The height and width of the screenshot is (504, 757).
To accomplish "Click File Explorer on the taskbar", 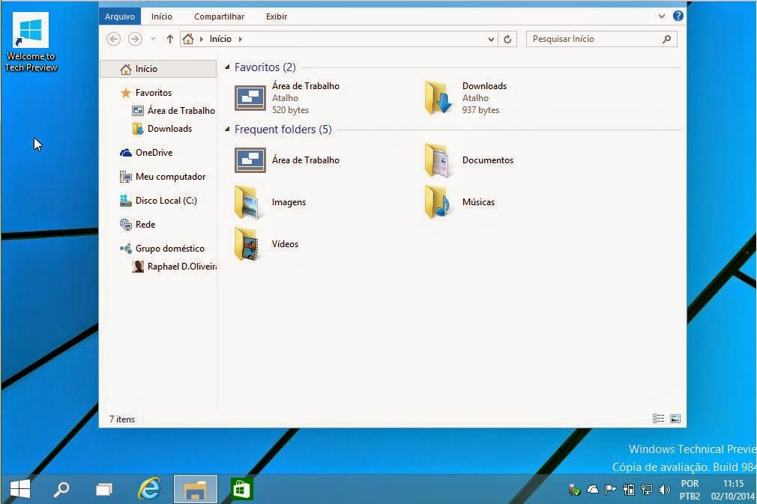I will tap(195, 490).
